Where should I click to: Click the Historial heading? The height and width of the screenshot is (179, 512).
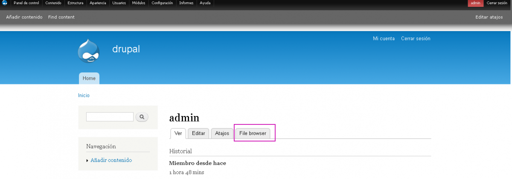coord(180,151)
